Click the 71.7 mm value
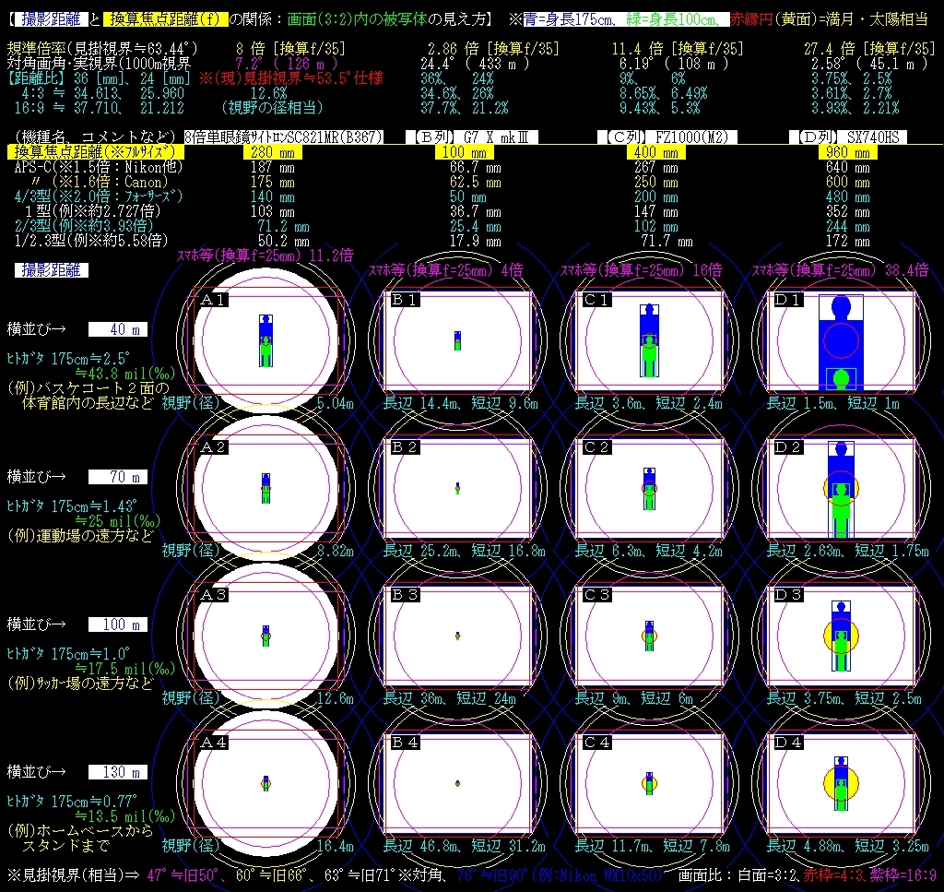The image size is (944, 892). [x=667, y=242]
